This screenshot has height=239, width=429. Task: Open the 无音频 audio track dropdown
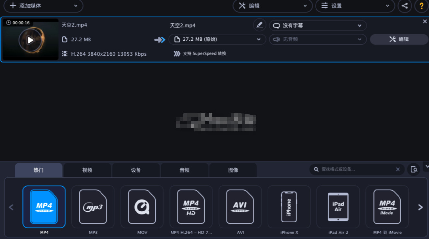318,40
